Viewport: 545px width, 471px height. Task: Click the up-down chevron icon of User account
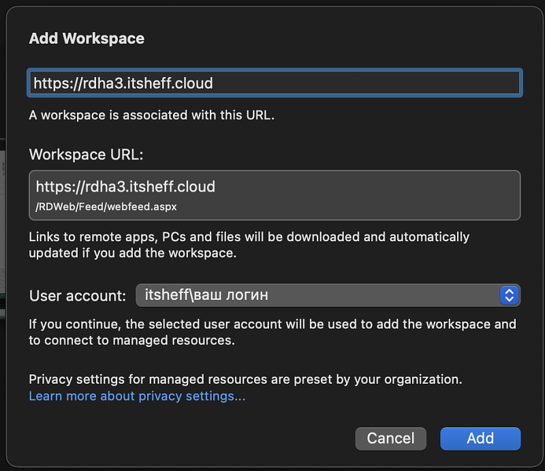click(x=509, y=295)
